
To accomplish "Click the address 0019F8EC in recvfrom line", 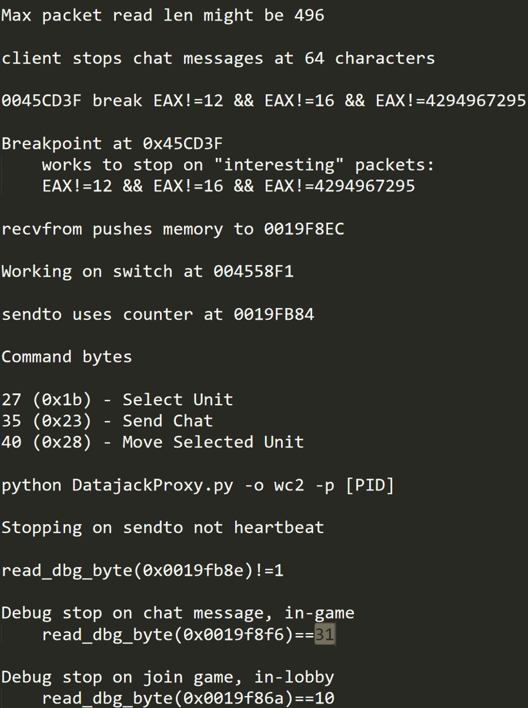I will coord(304,229).
